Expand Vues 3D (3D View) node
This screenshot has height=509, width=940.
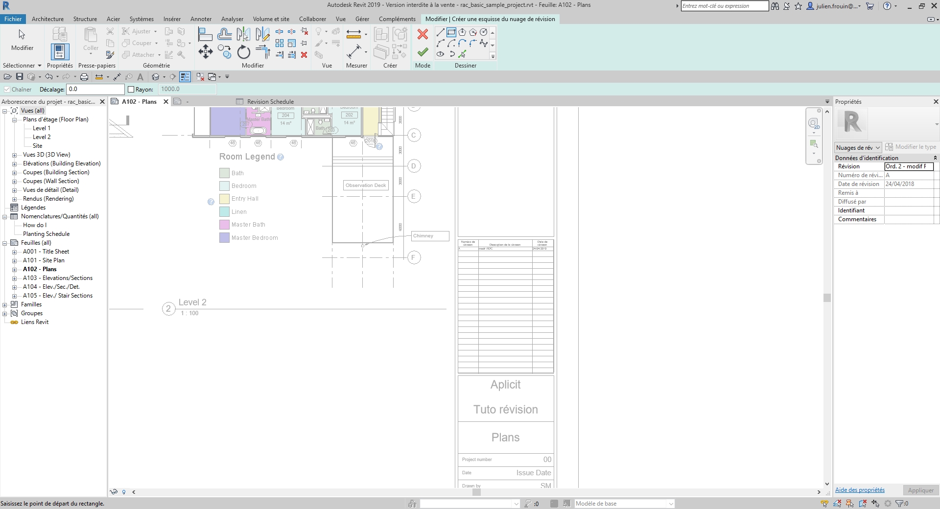point(15,155)
